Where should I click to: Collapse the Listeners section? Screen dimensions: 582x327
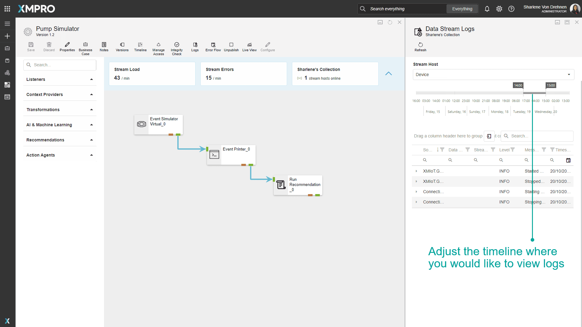tap(91, 79)
